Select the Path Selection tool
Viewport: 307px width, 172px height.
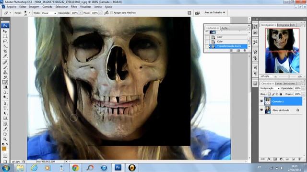5,113
